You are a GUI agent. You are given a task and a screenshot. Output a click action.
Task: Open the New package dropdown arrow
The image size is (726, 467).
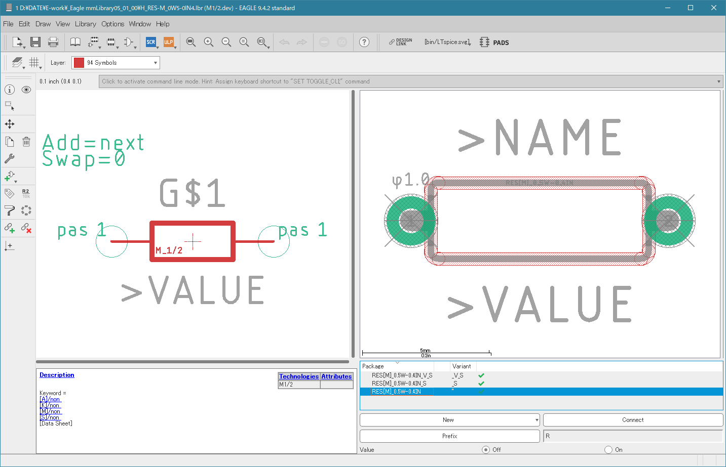point(537,420)
